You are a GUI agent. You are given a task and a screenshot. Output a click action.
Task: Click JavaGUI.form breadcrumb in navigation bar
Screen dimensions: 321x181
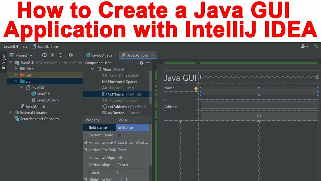pos(46,47)
